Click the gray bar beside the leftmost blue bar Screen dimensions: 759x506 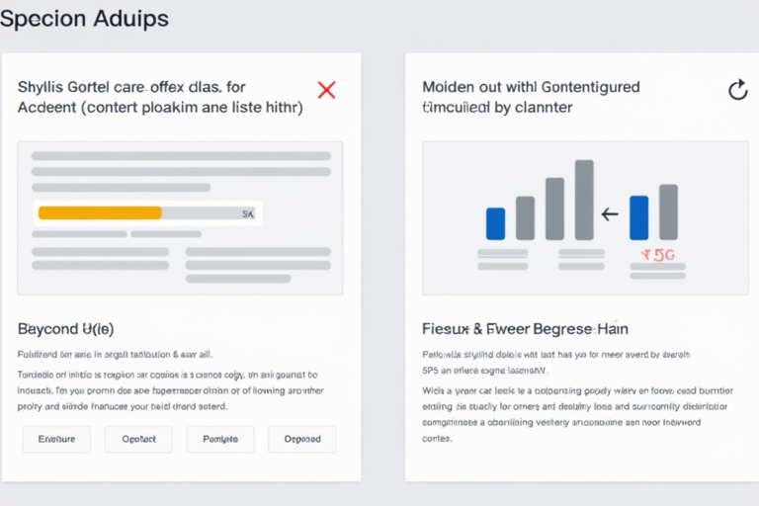[525, 217]
